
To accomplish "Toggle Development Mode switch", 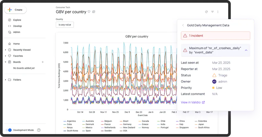I will (9, 130).
